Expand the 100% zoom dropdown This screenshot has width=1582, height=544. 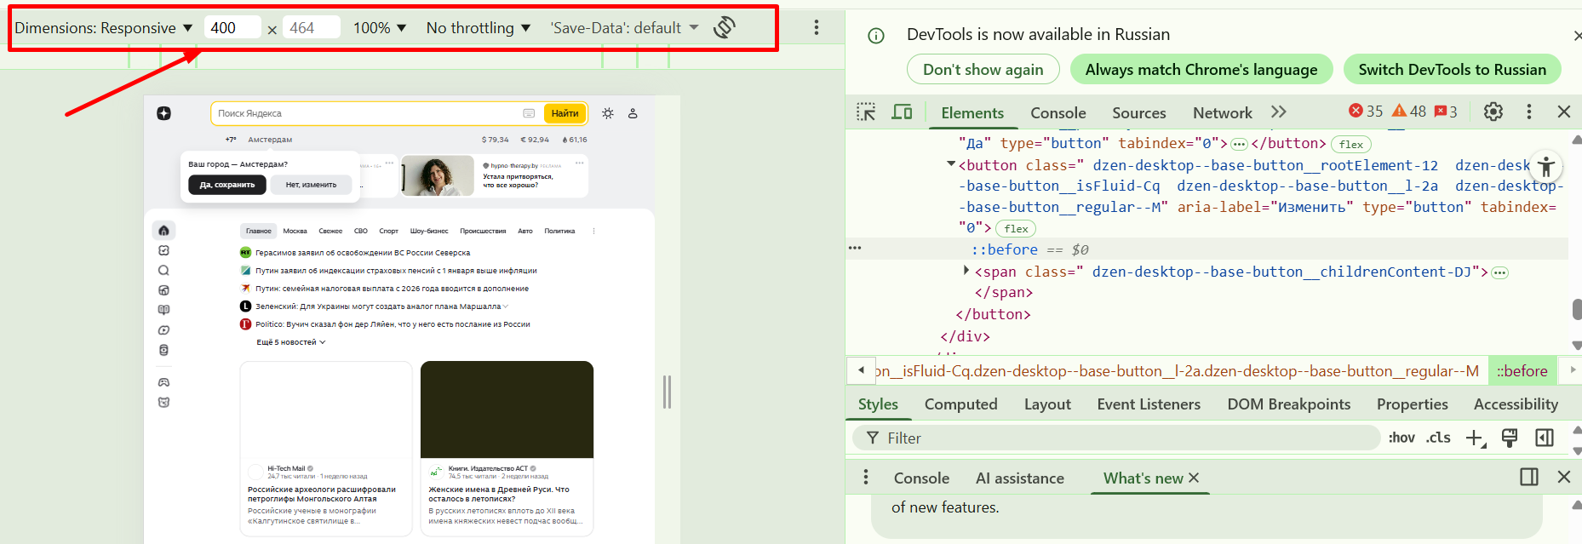380,28
